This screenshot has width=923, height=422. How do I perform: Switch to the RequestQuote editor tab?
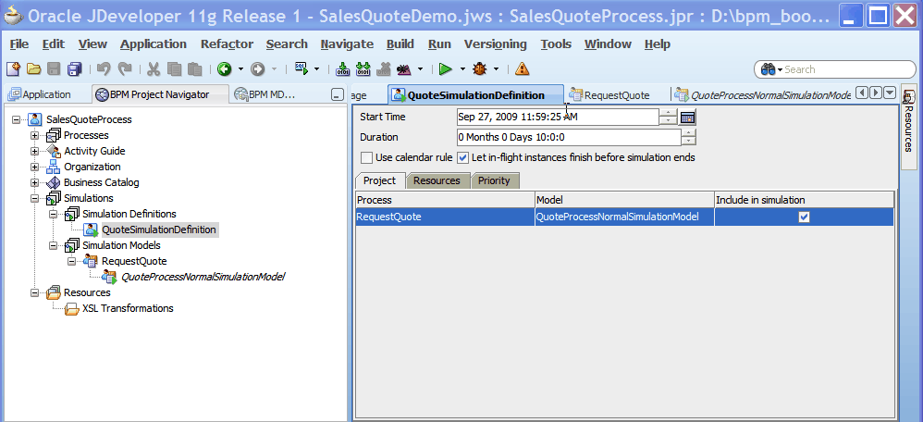click(x=609, y=95)
